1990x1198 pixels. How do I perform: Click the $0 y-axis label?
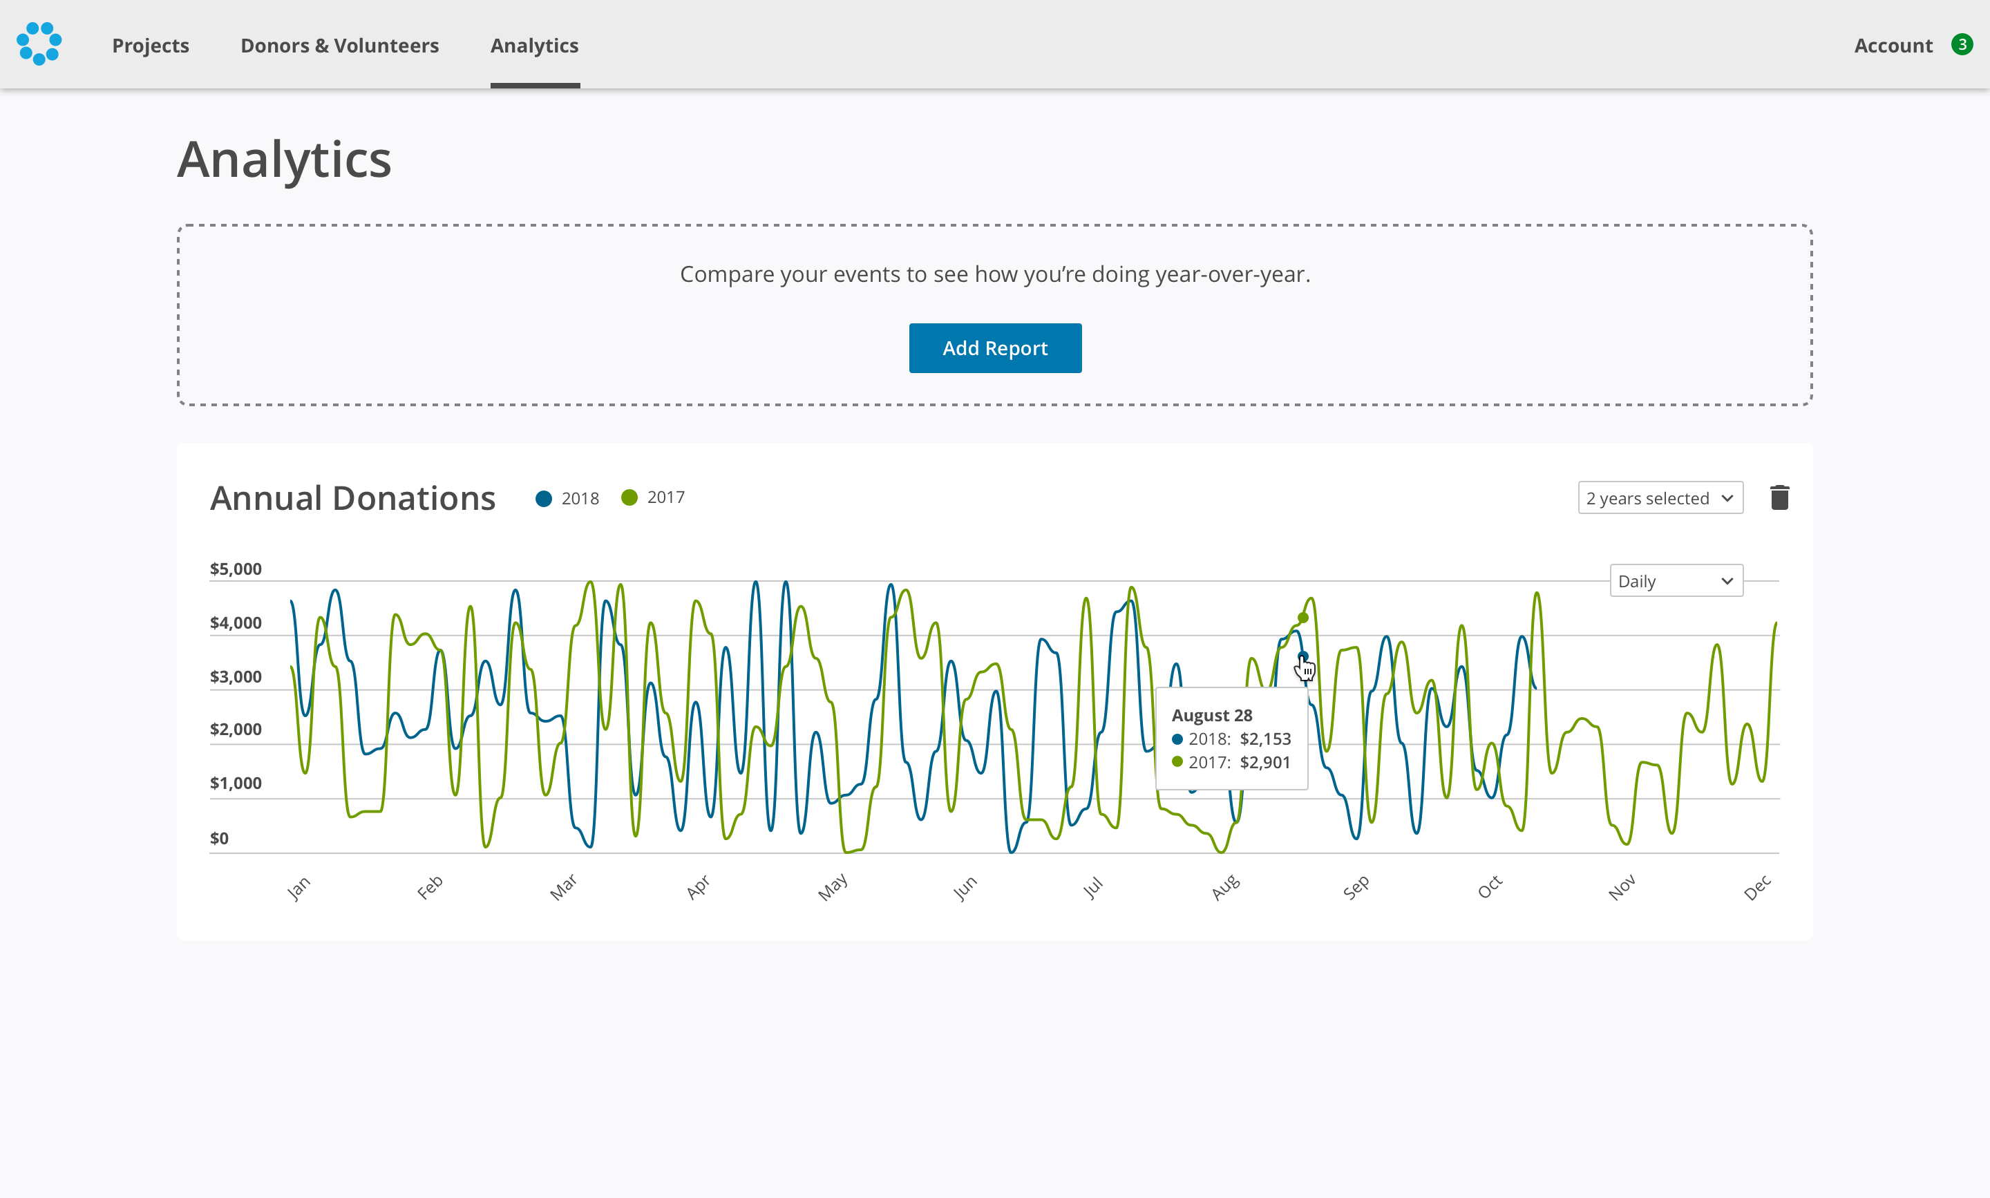[x=219, y=838]
